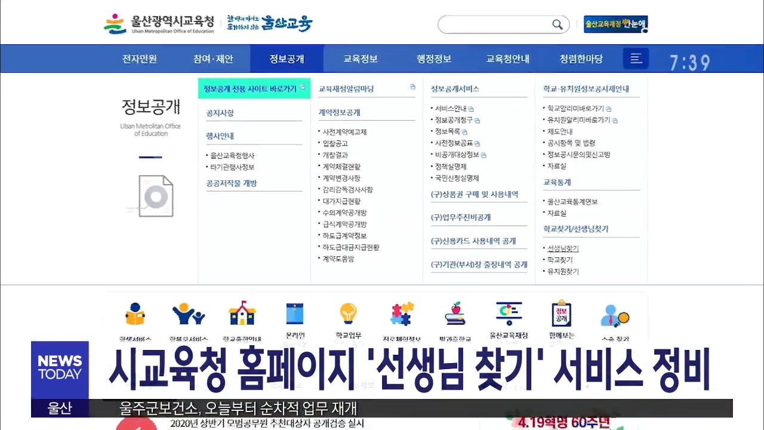Click the person with magnifier icon

615,314
